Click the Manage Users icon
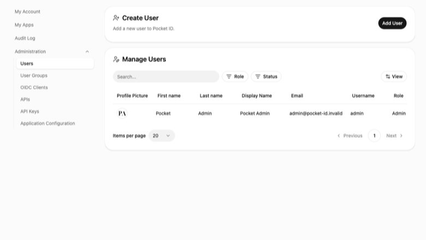This screenshot has height=240, width=426. click(116, 59)
